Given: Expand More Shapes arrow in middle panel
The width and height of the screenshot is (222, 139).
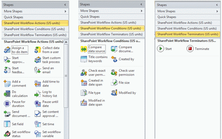Looking at the screenshot, I should pos(142,11).
